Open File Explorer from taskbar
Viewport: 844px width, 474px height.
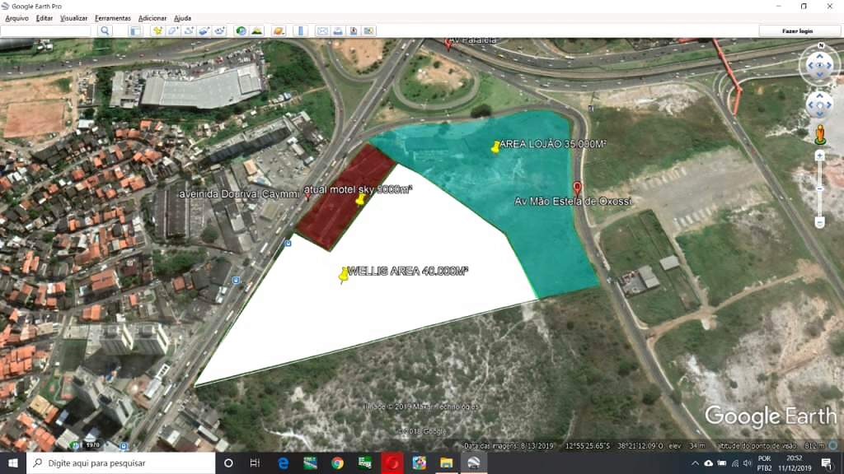tap(446, 462)
